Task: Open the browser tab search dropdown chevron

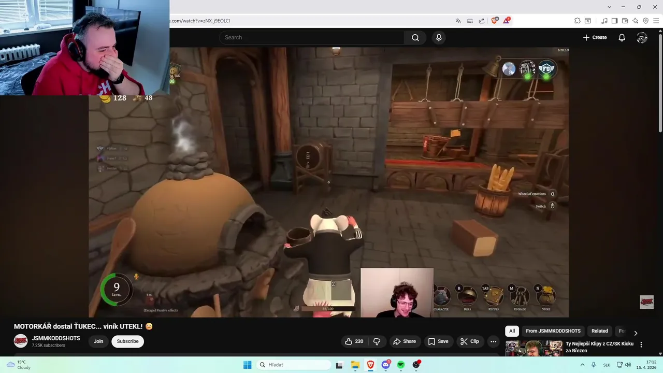Action: (610, 7)
